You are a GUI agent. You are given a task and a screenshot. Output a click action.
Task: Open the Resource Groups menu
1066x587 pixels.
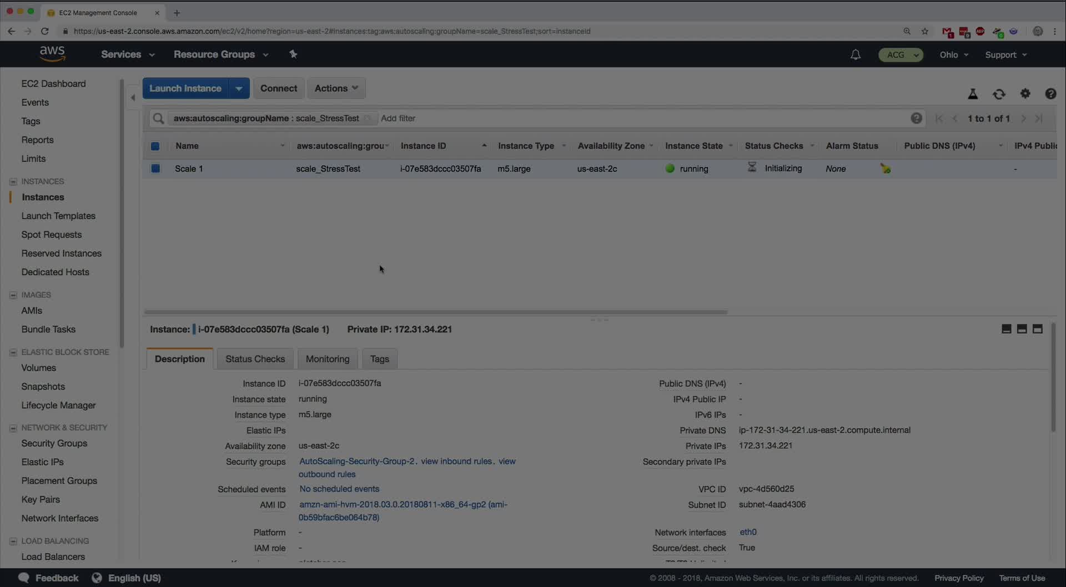(x=221, y=54)
